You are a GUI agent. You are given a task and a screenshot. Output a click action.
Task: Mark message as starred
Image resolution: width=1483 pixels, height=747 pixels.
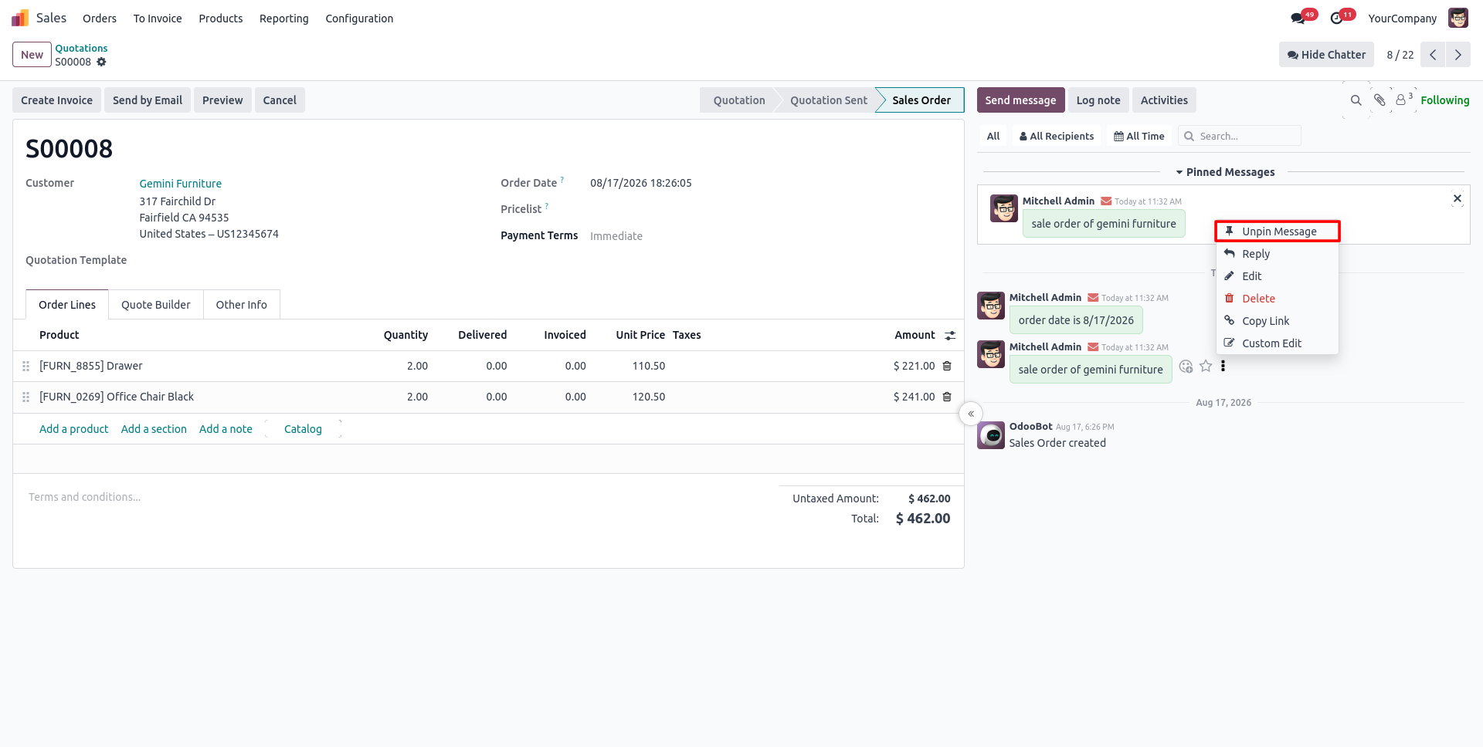[1206, 366]
